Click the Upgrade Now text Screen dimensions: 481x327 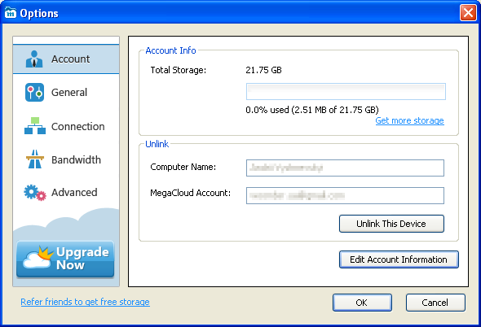[x=82, y=259]
